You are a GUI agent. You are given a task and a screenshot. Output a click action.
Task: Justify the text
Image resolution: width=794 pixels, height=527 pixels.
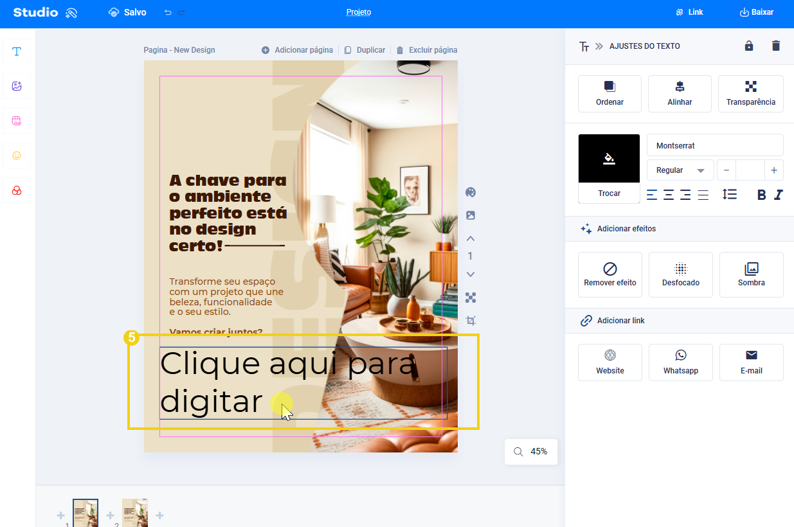pos(703,195)
